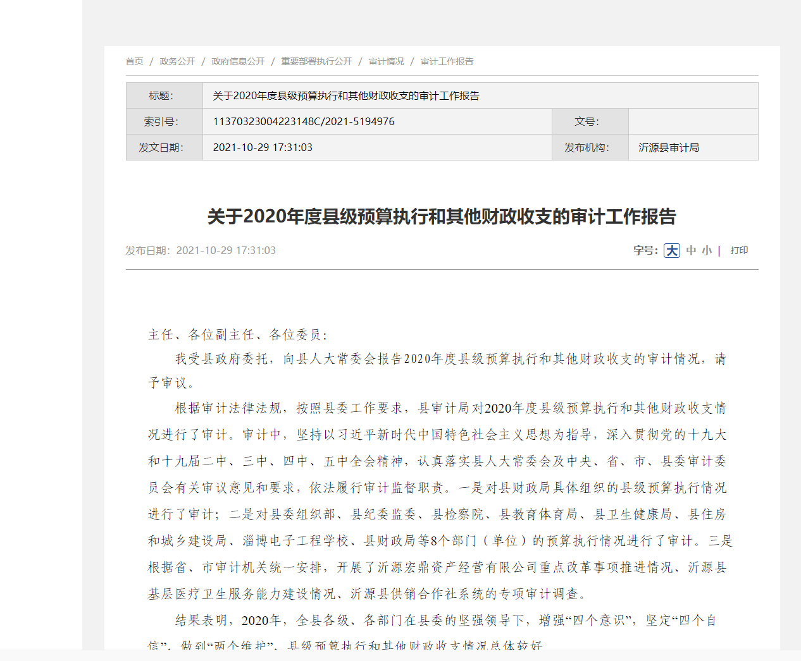This screenshot has width=801, height=661.
Task: Click the empty 文号 value cell
Action: (x=693, y=121)
